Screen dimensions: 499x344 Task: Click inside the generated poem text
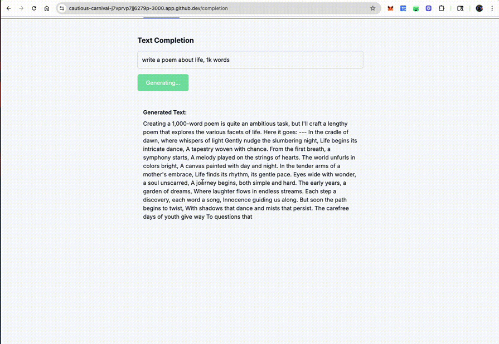point(249,166)
